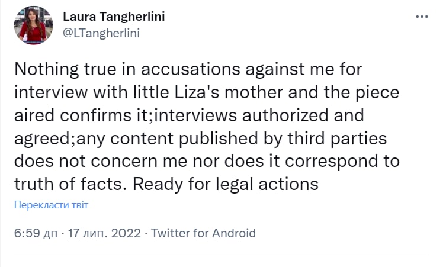The width and height of the screenshot is (446, 267).
Task: Open the three-dot More menu on tweet
Action: (x=422, y=17)
